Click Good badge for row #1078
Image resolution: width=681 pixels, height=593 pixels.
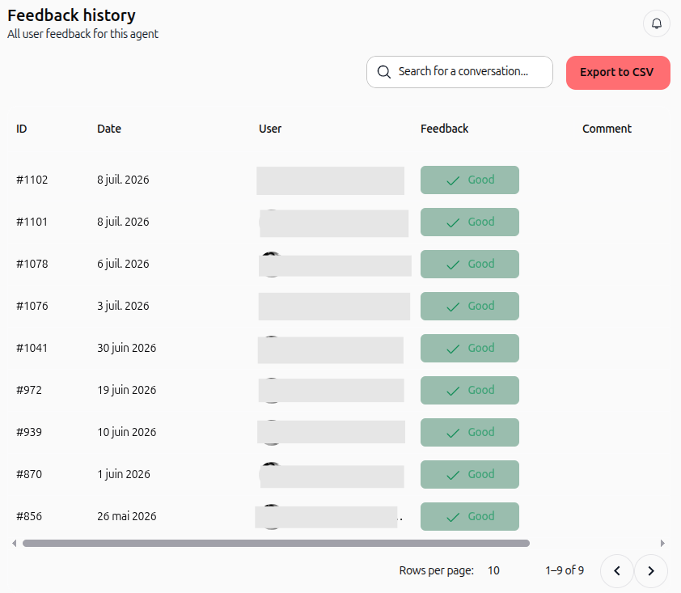469,264
